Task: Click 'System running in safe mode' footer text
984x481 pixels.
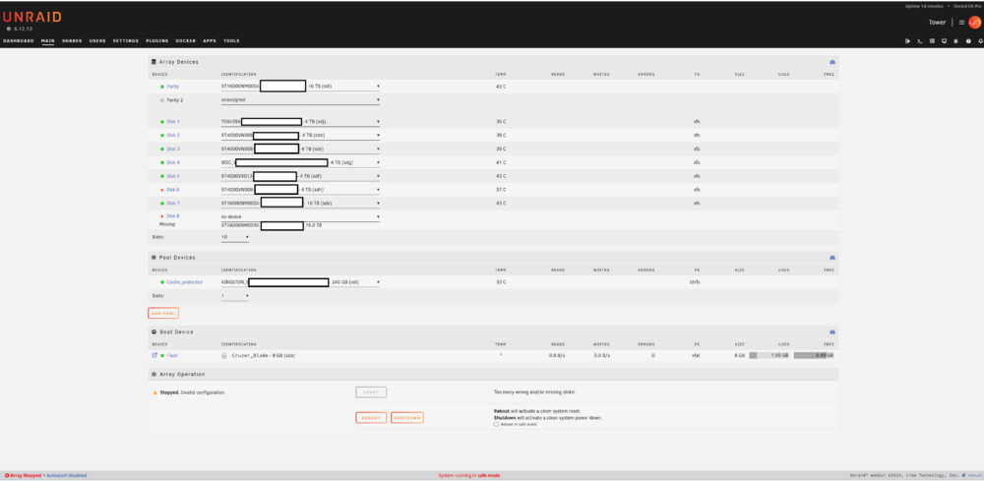Action: (x=468, y=475)
